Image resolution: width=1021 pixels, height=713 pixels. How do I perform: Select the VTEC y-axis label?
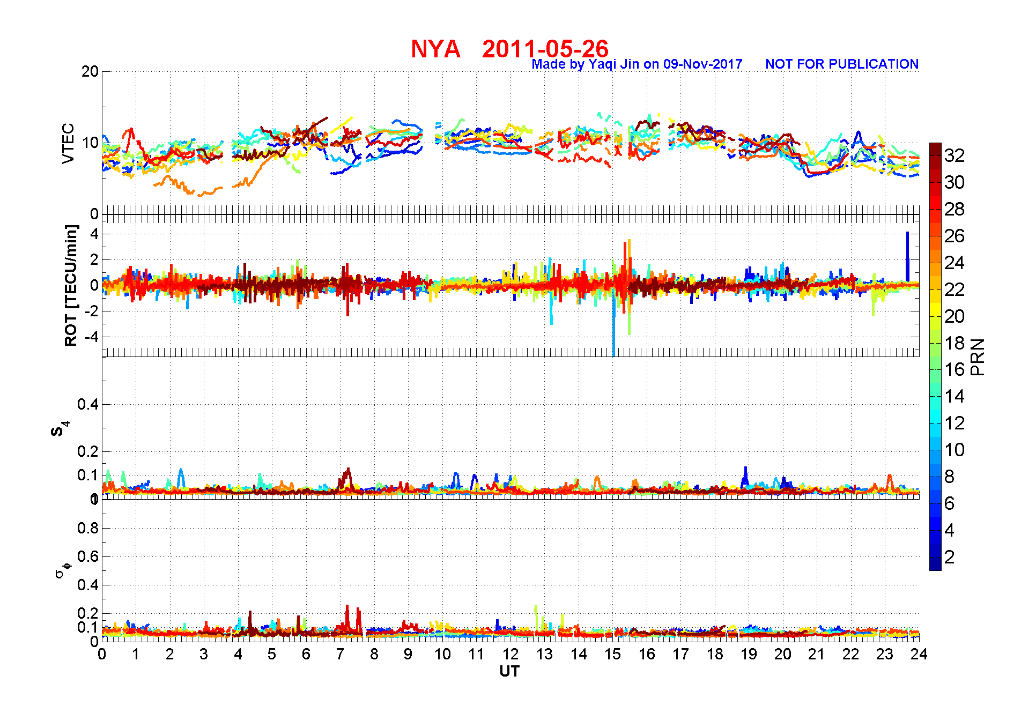tap(68, 143)
